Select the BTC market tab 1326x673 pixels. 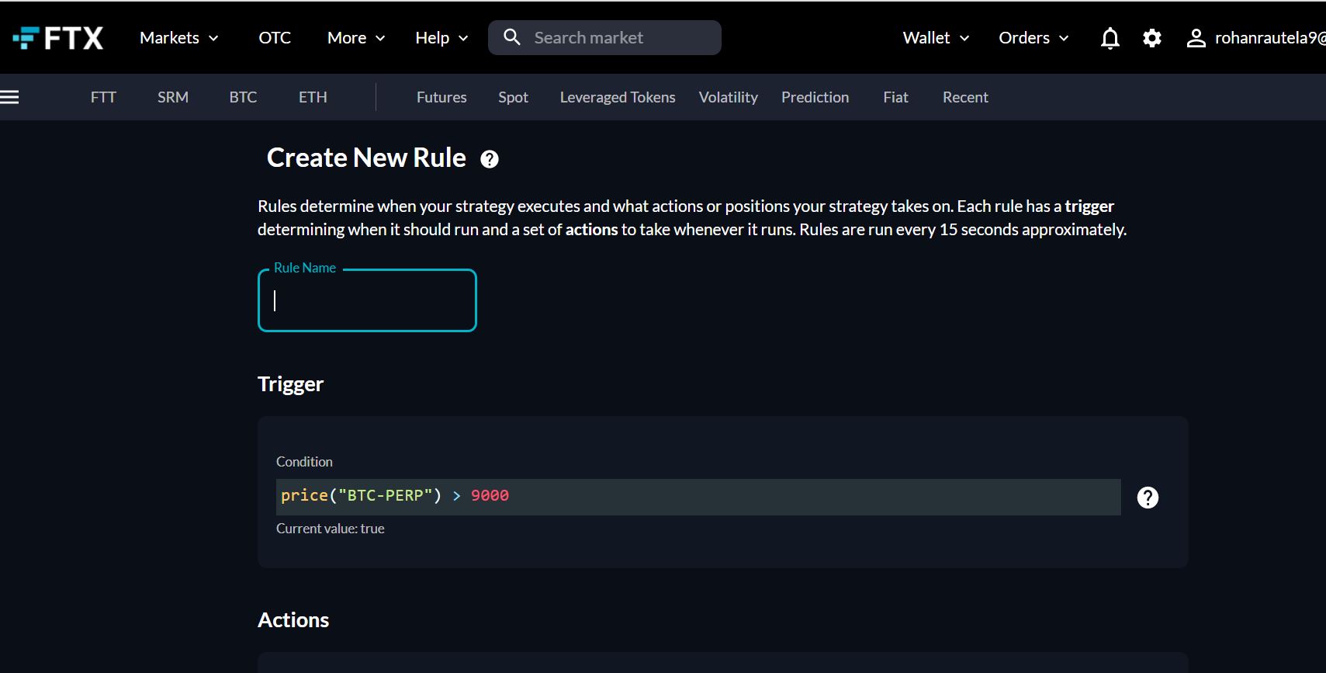click(243, 97)
